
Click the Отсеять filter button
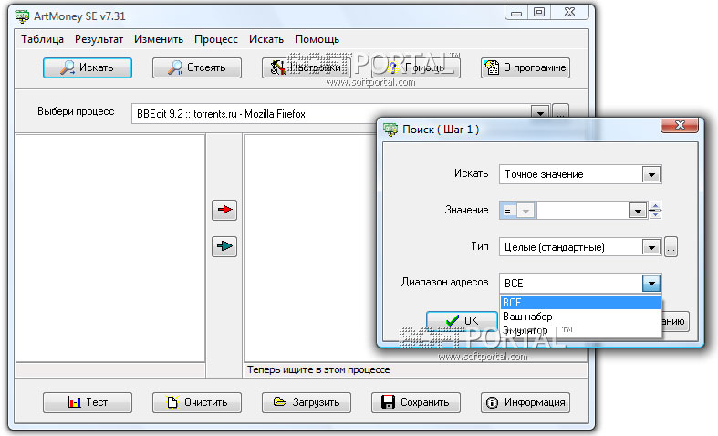tap(197, 67)
